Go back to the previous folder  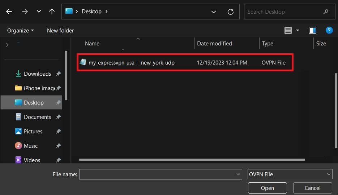coord(9,12)
